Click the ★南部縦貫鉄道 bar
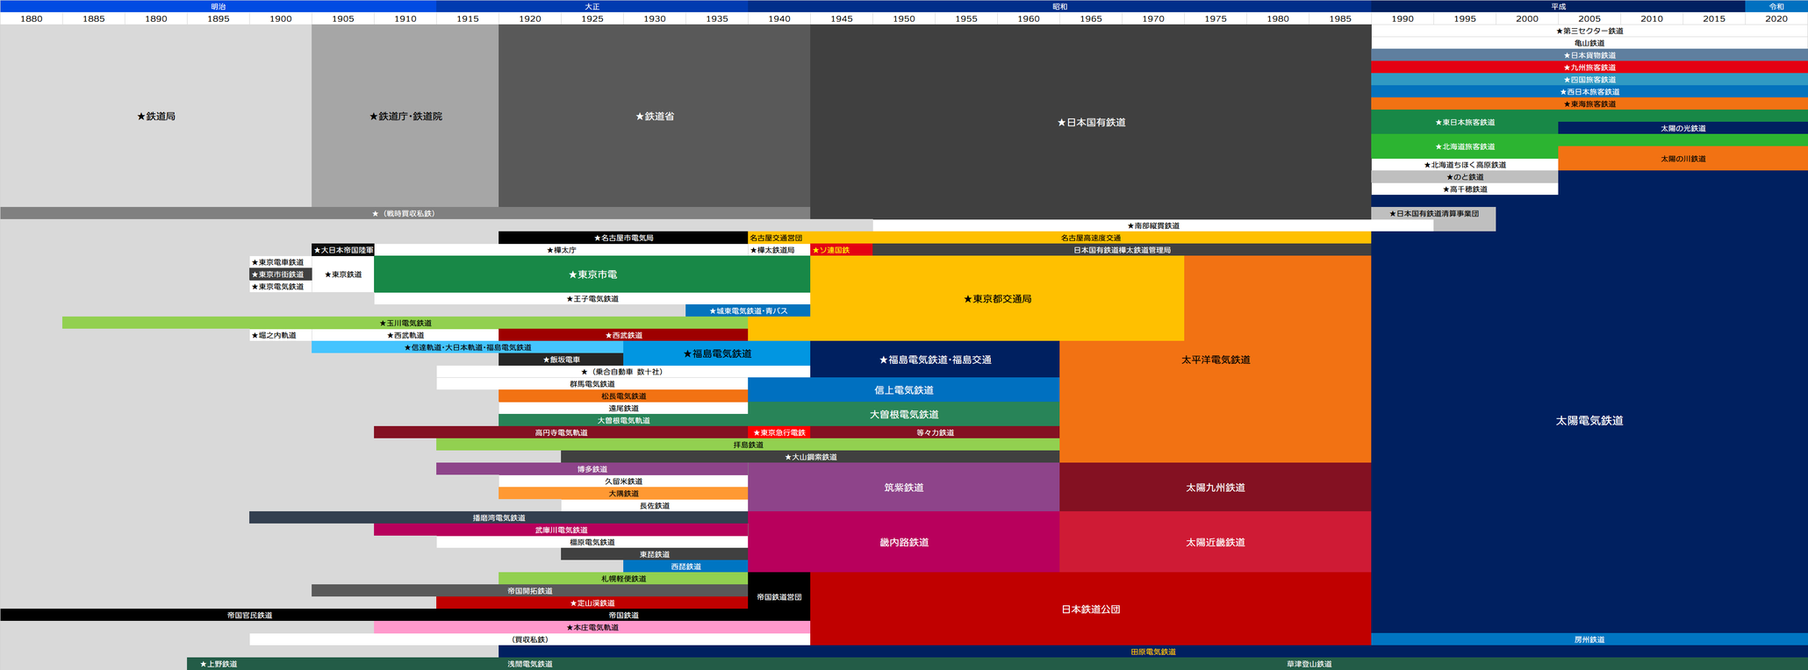1808x670 pixels. coord(1152,225)
